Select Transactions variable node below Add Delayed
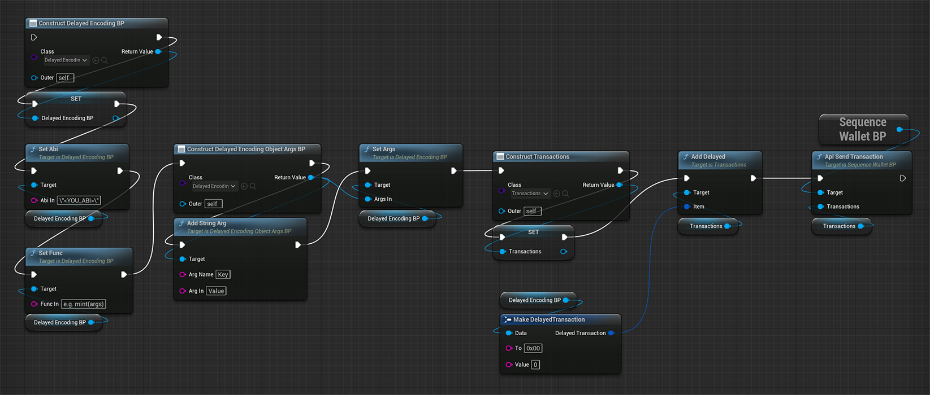 pyautogui.click(x=708, y=226)
